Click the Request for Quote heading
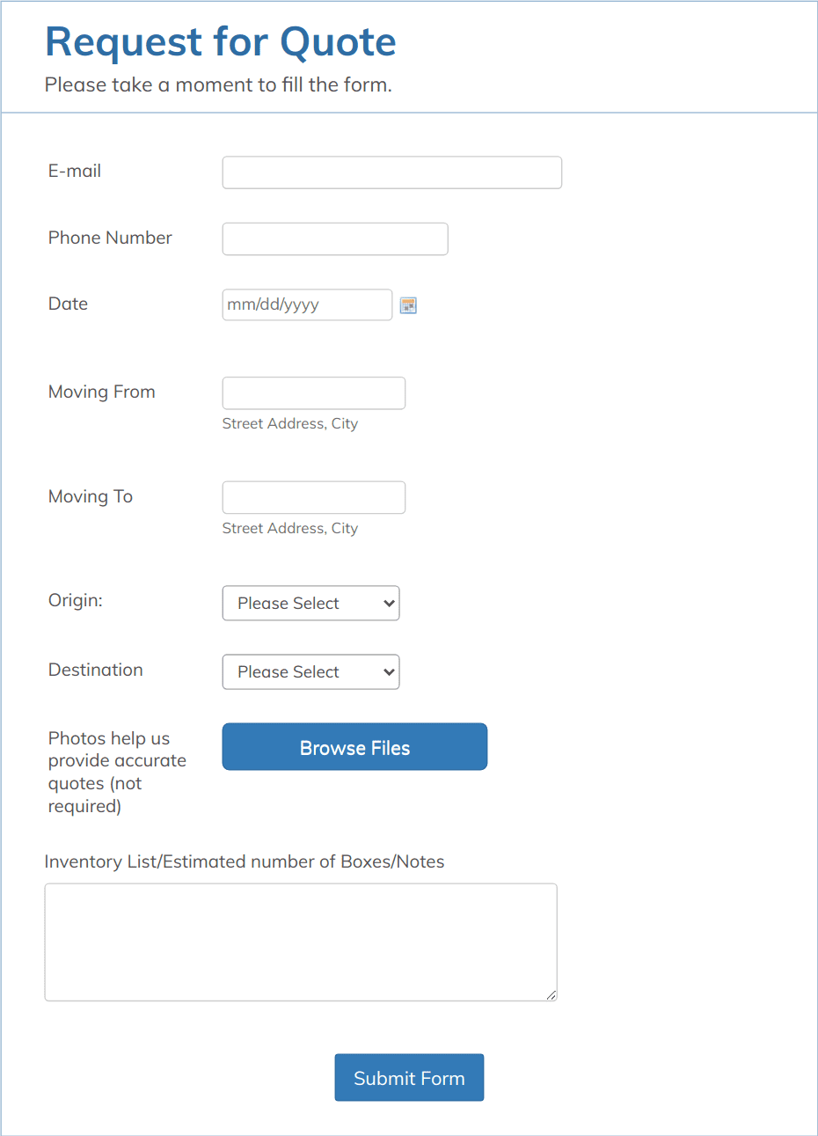 click(220, 41)
